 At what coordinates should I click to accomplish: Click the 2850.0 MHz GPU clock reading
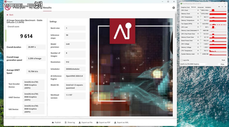205,10
